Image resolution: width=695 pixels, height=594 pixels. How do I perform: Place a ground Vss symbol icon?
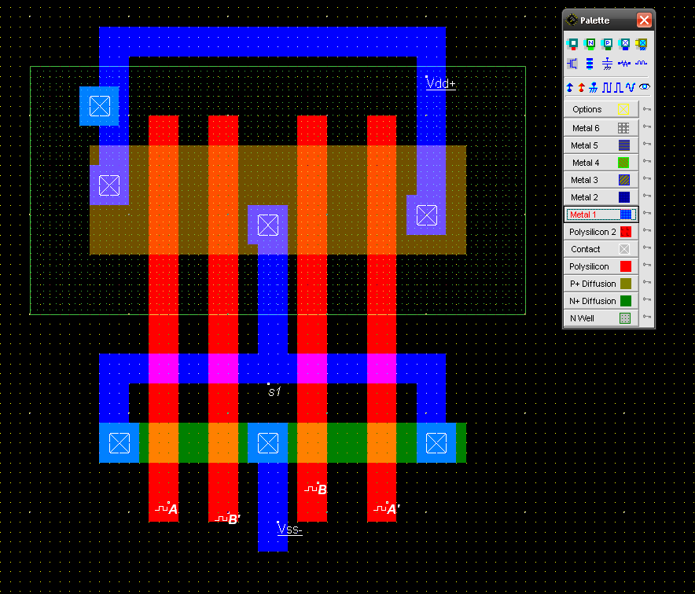(x=593, y=88)
